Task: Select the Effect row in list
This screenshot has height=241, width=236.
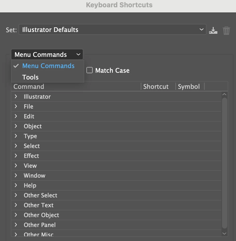Action: click(x=31, y=156)
